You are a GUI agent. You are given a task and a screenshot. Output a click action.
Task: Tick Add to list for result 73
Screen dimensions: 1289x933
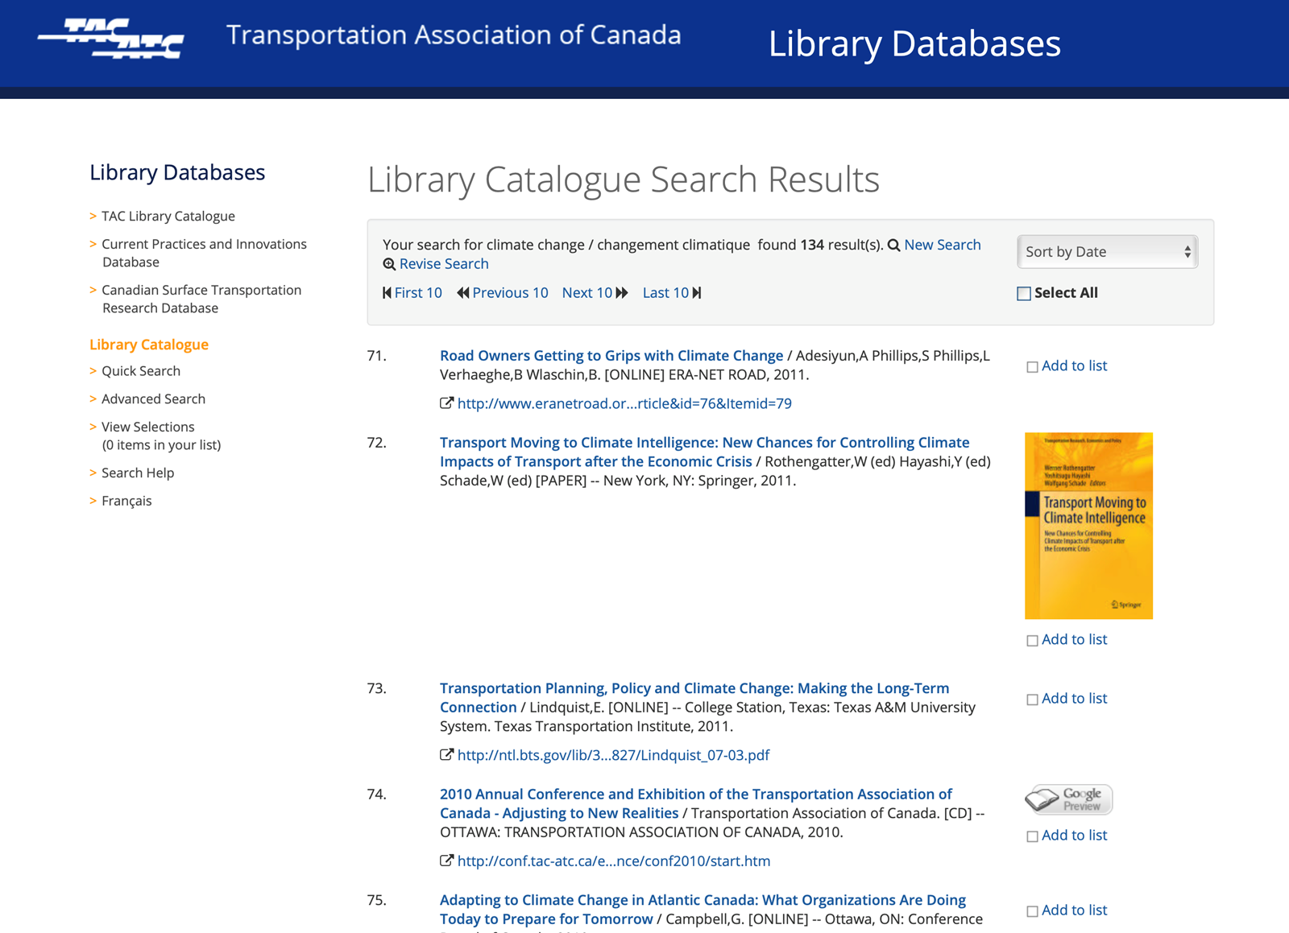point(1032,700)
